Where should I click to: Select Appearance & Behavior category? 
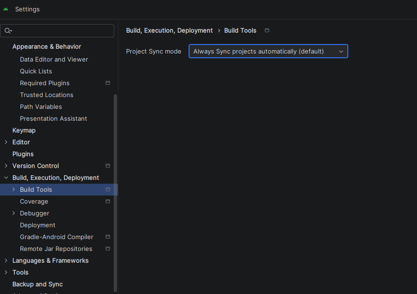(46, 46)
